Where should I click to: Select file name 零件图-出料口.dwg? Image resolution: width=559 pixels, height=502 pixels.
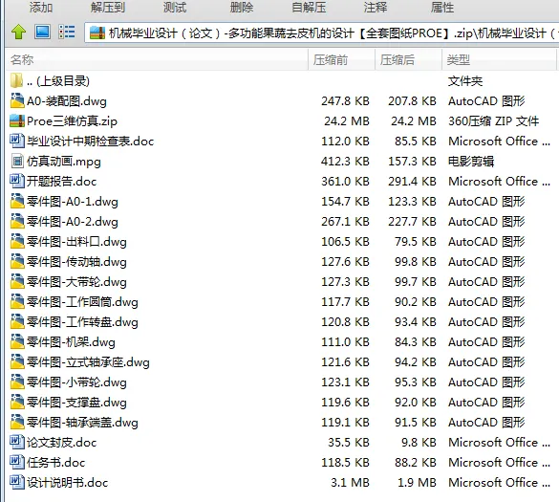[x=76, y=242]
